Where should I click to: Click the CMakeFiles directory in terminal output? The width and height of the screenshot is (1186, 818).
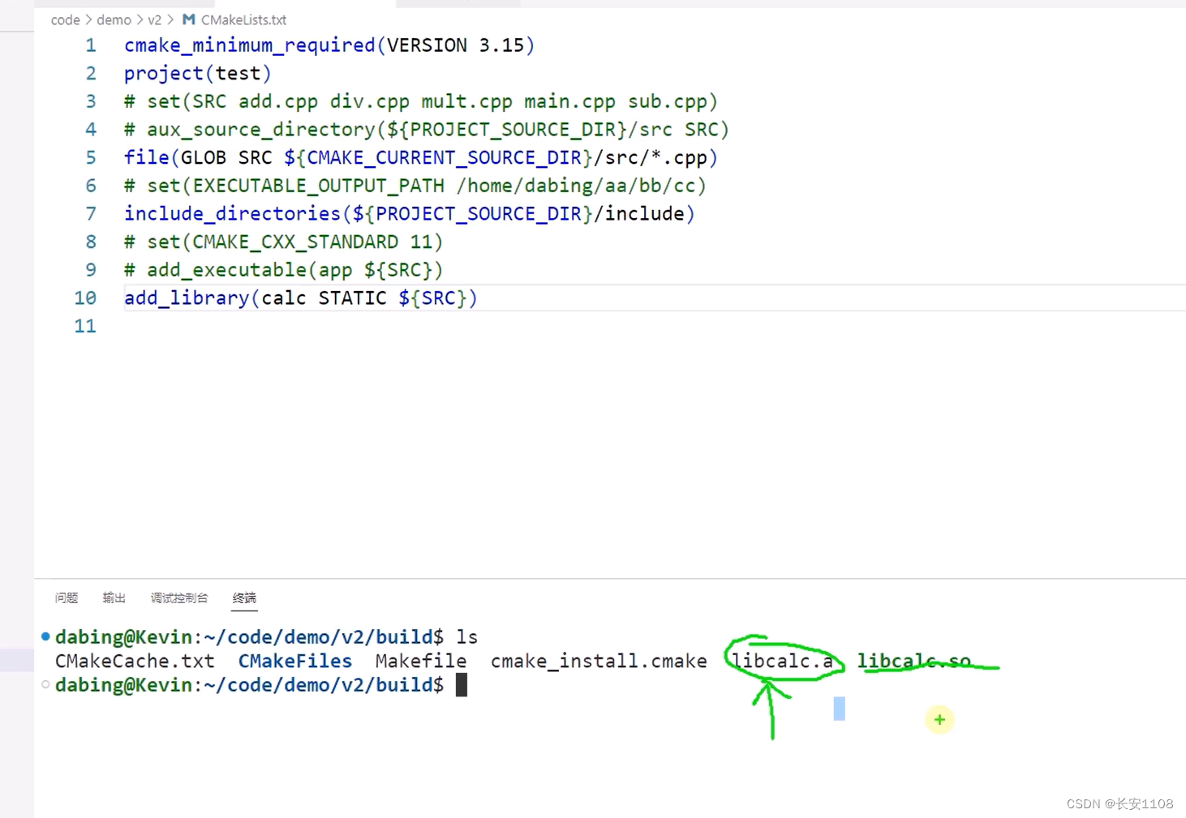295,662
